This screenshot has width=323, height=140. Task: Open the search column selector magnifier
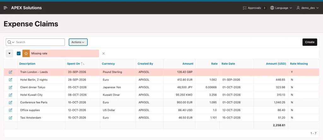pyautogui.click(x=11, y=42)
